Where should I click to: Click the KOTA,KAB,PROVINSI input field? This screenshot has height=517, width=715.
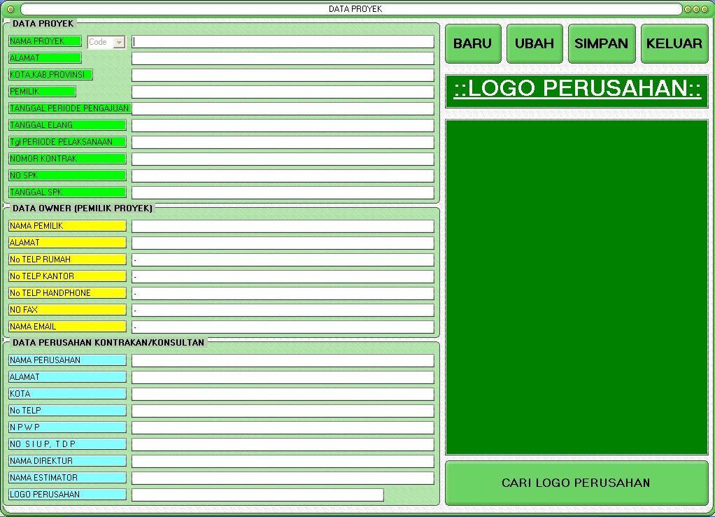pyautogui.click(x=283, y=76)
